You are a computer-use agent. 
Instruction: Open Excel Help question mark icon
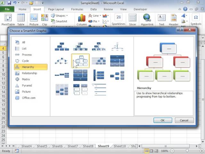pos(185,9)
